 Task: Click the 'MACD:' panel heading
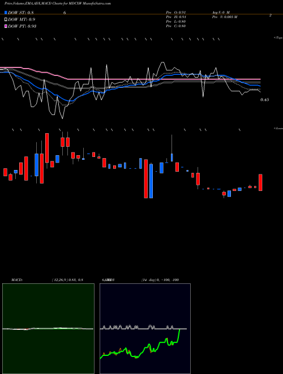click(17, 280)
